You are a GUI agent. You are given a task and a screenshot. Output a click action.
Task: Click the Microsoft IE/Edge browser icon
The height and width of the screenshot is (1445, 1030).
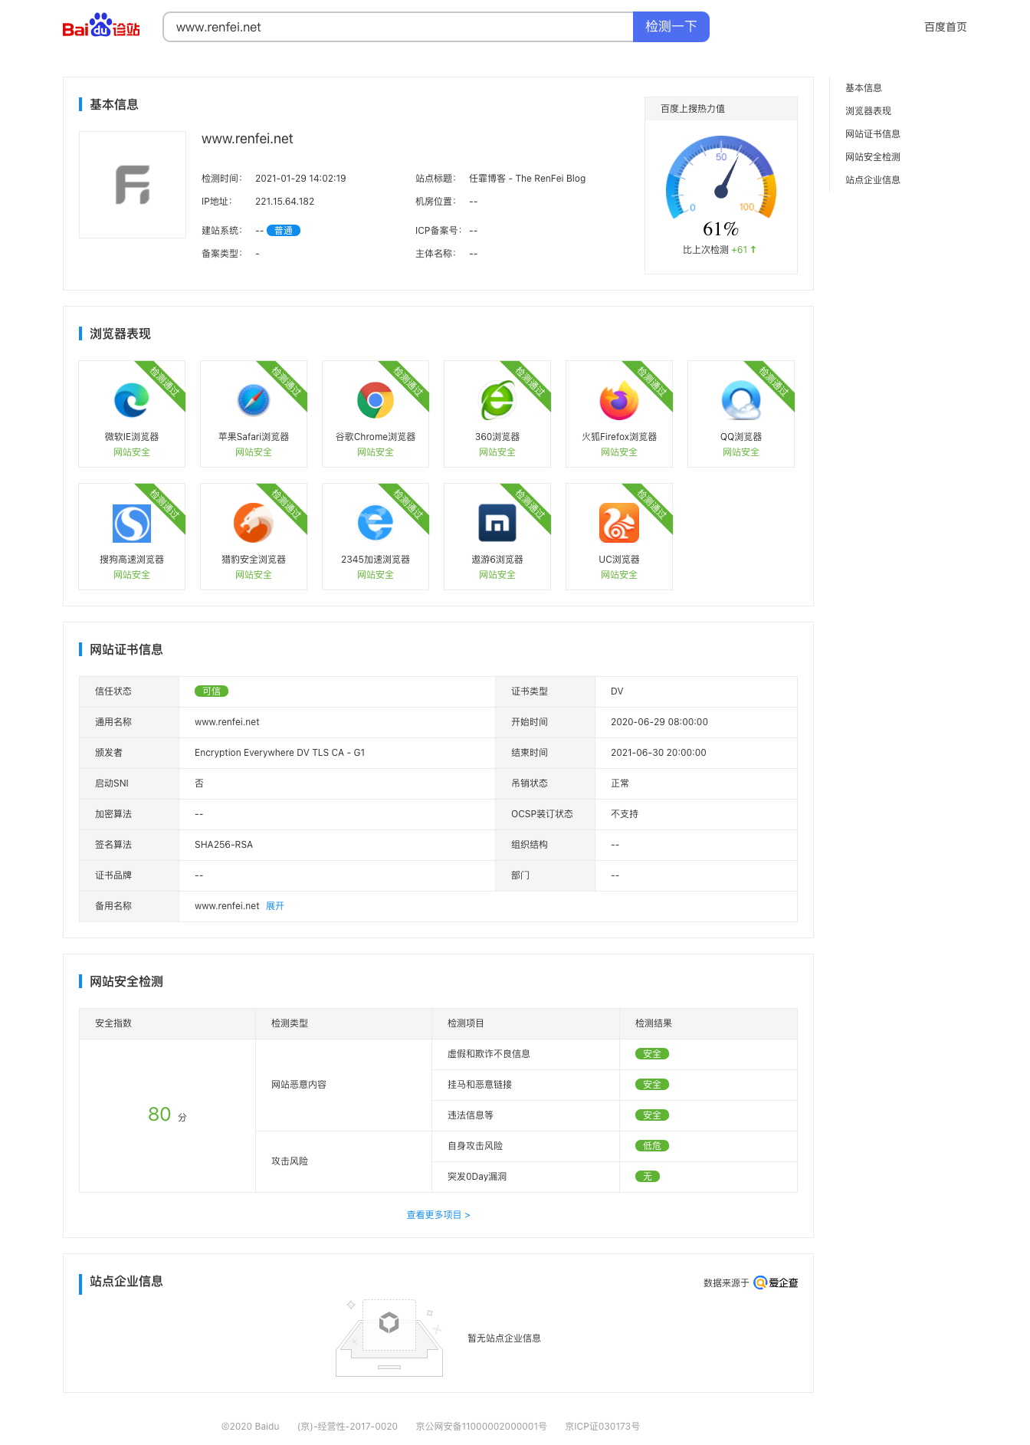click(x=132, y=400)
